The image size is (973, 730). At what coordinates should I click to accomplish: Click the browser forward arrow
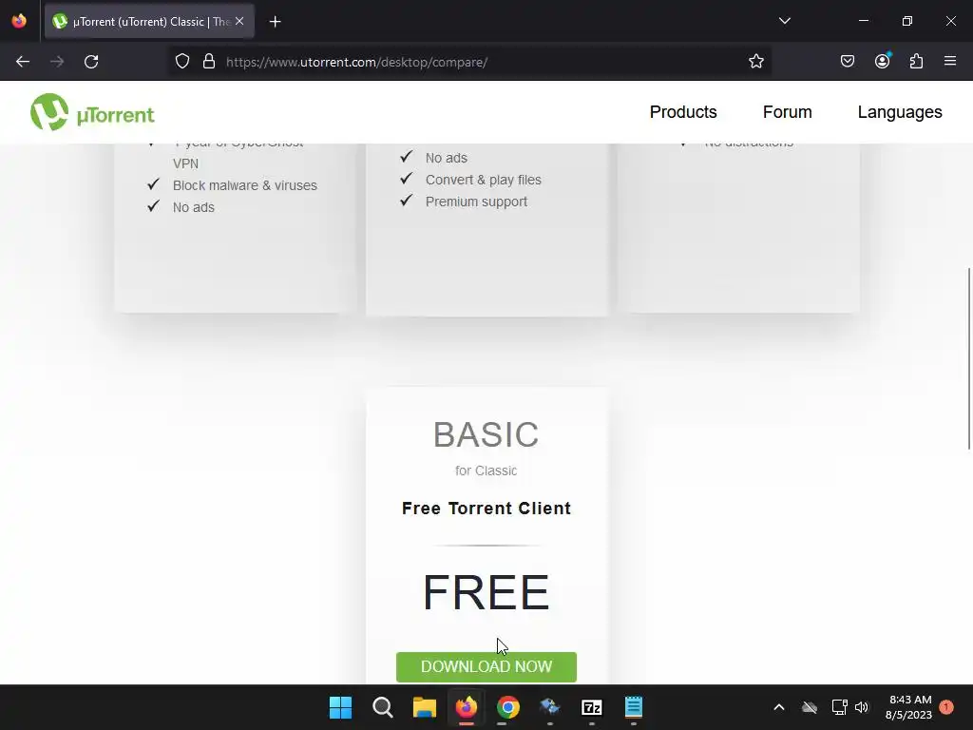[x=57, y=62]
